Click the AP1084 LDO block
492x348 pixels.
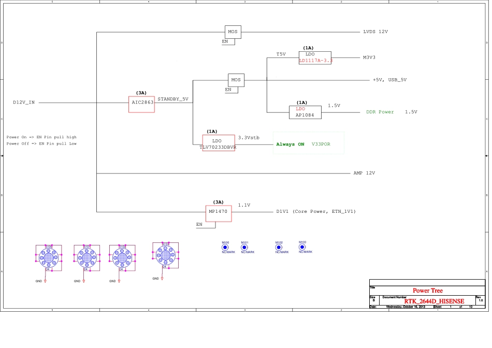pos(305,112)
